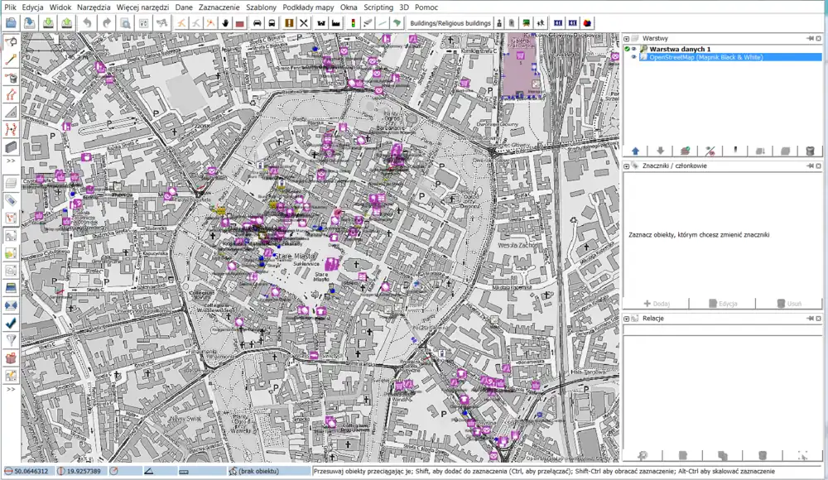
Task: Move selected layer up with blue arrow
Action: [x=636, y=151]
